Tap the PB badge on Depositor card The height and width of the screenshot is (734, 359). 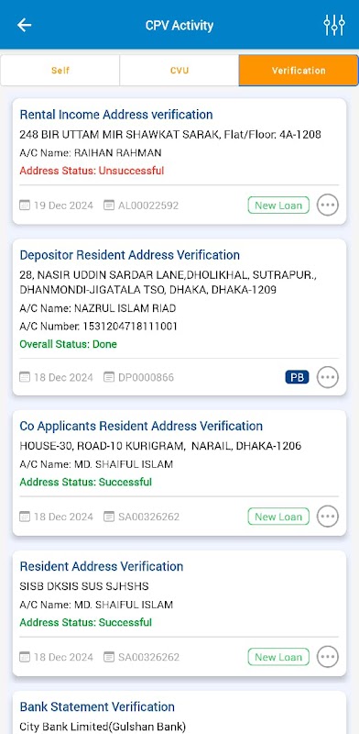[298, 377]
